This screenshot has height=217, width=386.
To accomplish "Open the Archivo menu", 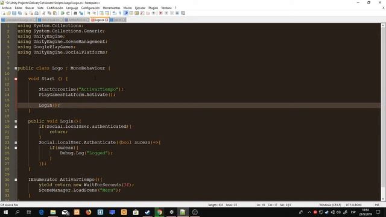I will (x=7, y=8).
